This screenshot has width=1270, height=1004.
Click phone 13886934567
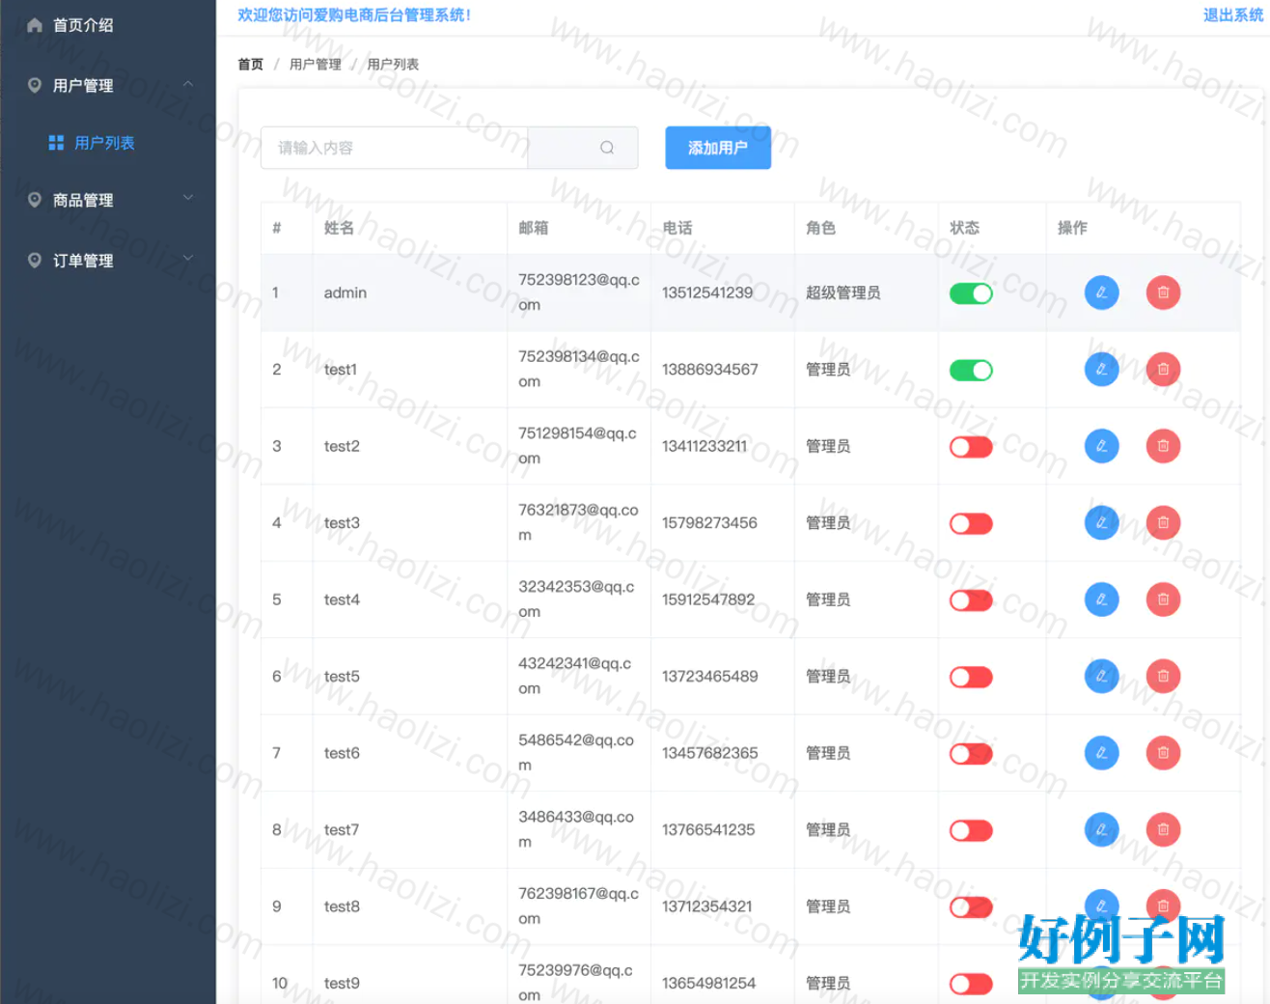(x=710, y=369)
